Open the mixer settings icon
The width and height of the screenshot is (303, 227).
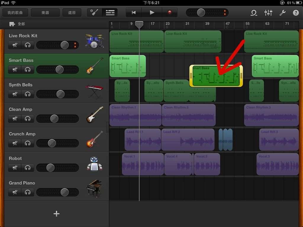268,13
